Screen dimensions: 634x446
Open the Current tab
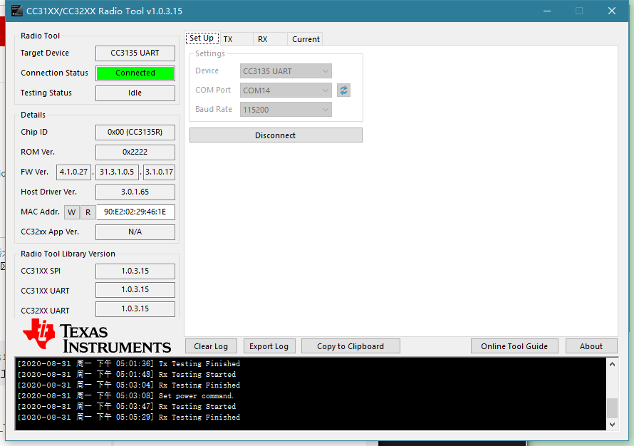(x=306, y=39)
